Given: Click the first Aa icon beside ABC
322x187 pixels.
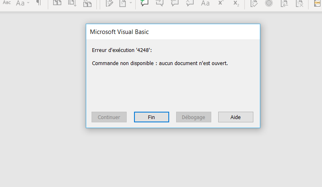Looking at the screenshot, I should point(20,3).
